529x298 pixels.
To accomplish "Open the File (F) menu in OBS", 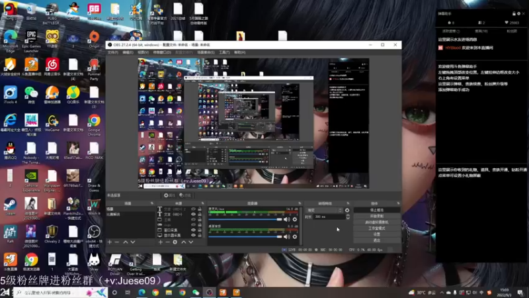I will click(112, 52).
